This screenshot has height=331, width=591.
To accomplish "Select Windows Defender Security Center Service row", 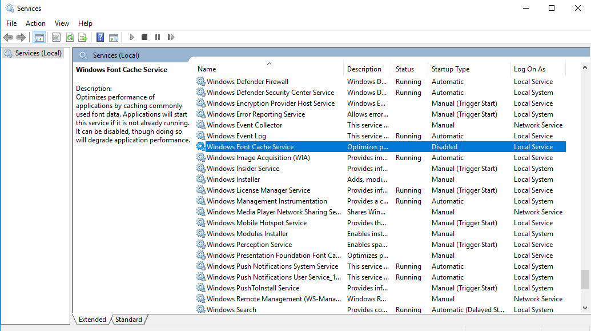I will (x=381, y=93).
